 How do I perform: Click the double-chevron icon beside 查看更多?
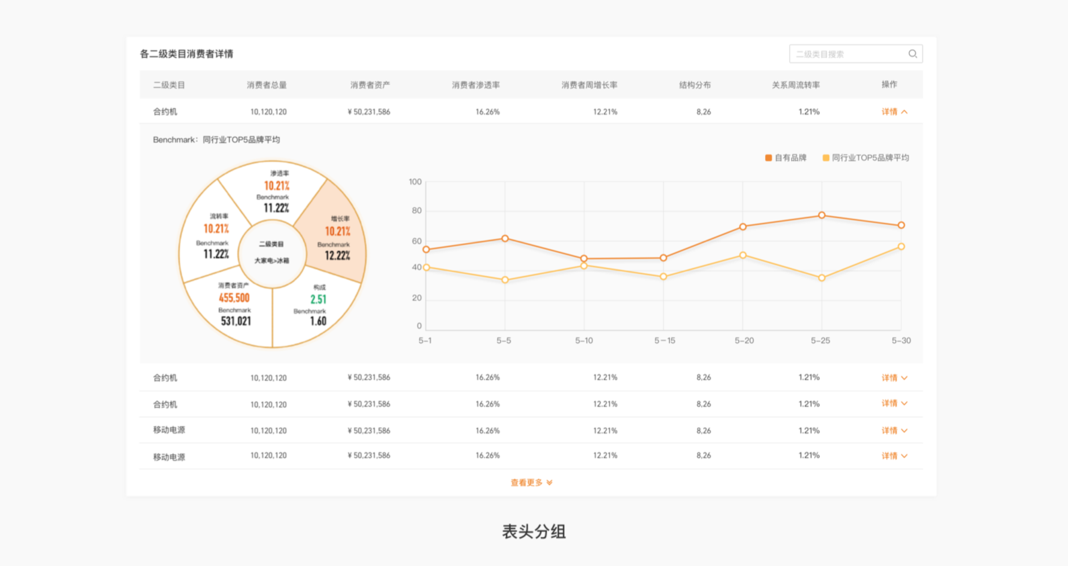tap(549, 483)
